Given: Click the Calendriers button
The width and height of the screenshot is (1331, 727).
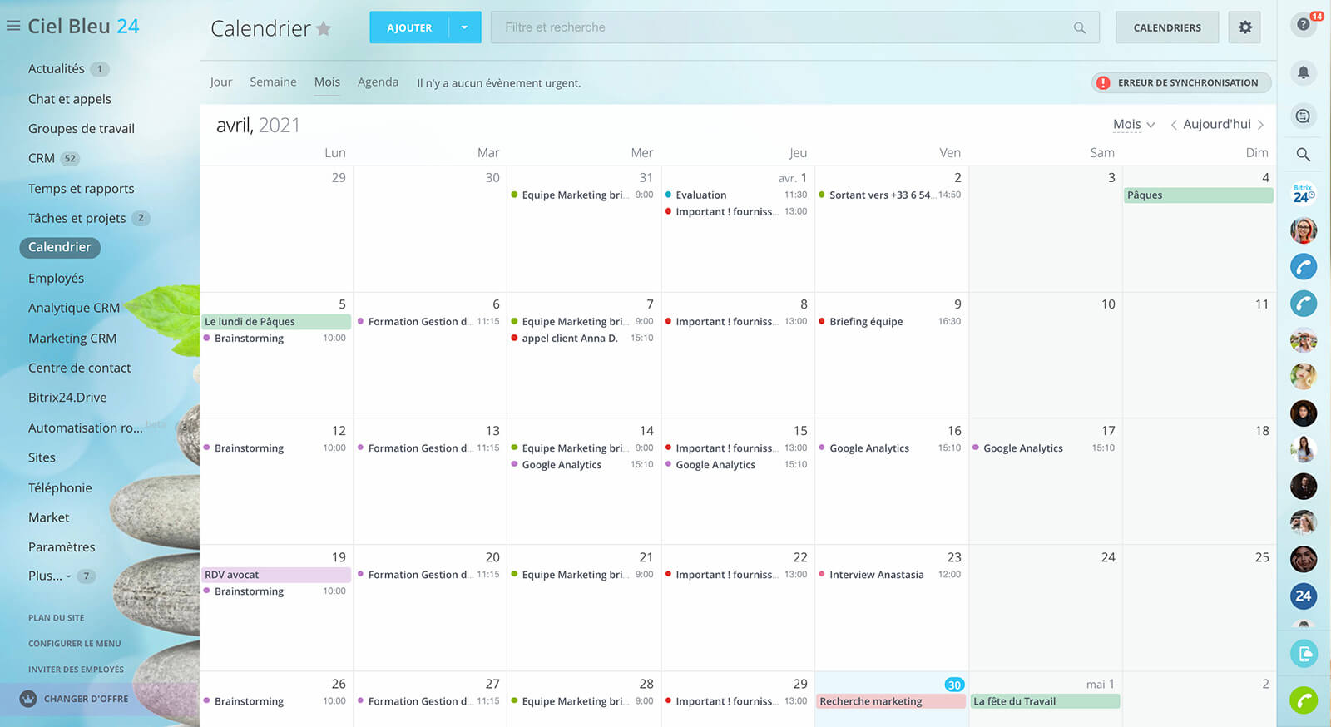Looking at the screenshot, I should 1166,27.
